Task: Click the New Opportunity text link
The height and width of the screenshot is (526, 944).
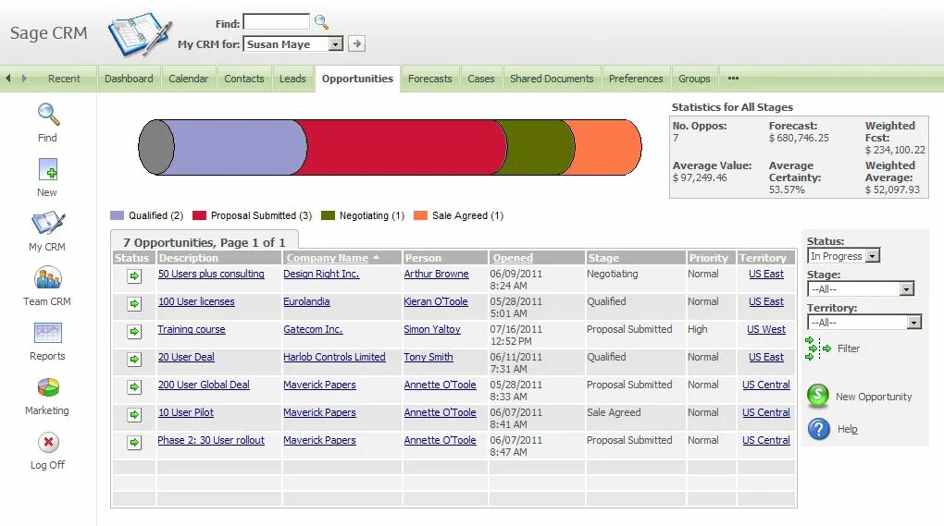Action: coord(874,397)
